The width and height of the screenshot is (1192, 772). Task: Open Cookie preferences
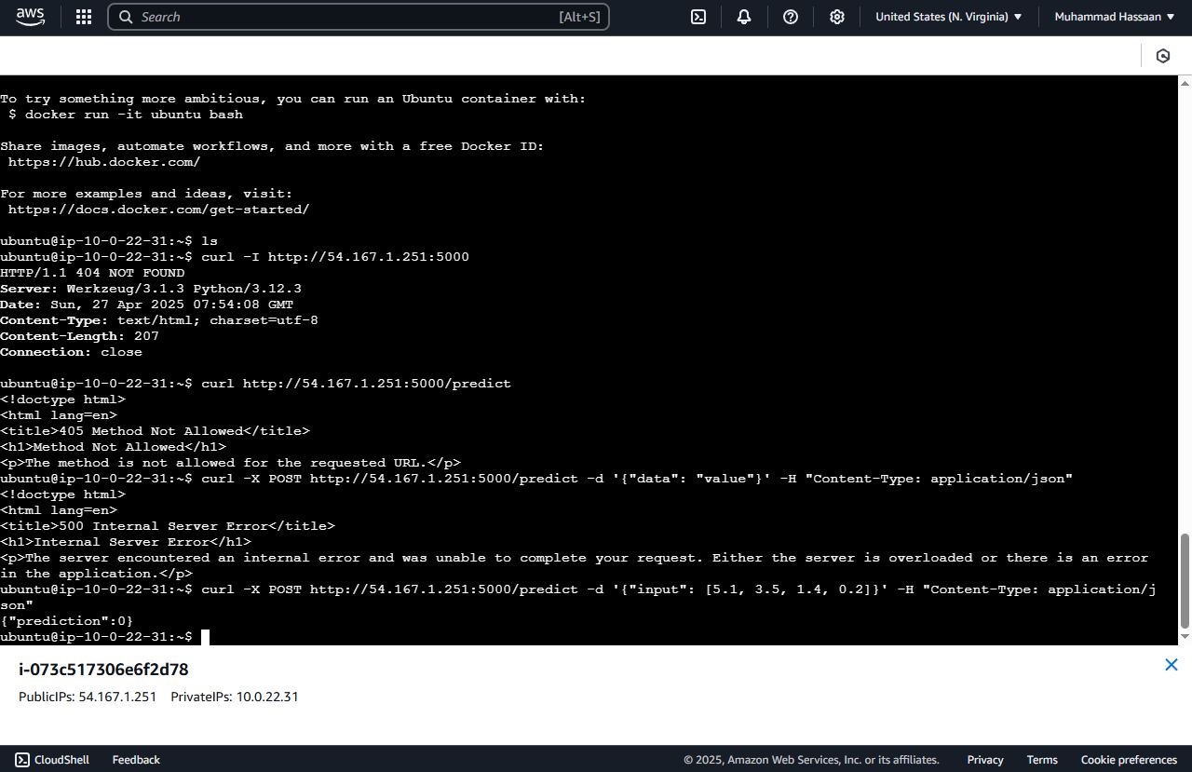coord(1129,760)
